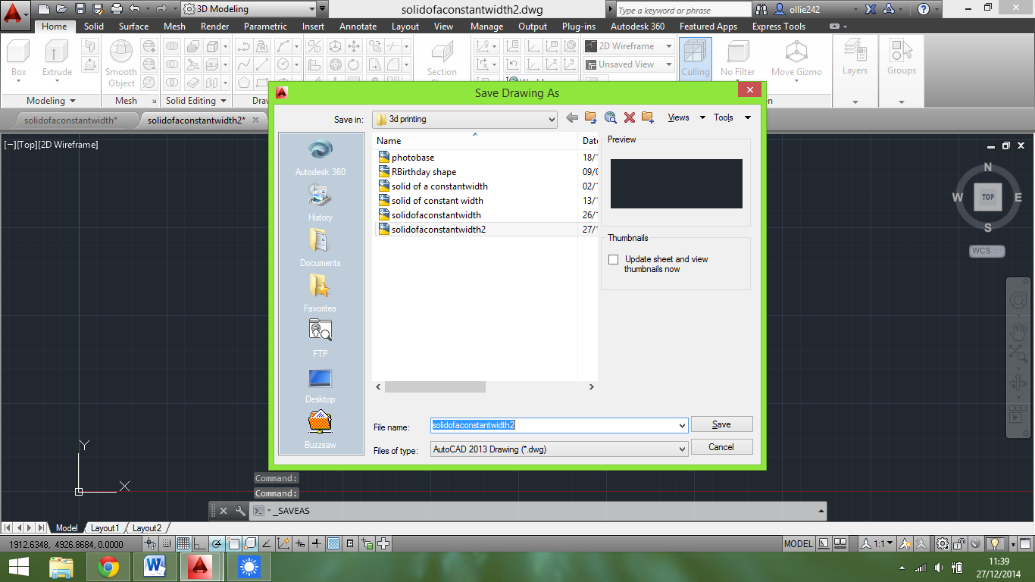This screenshot has width=1035, height=582.
Task: Click the file list horizontal scrollbar thumb
Action: pyautogui.click(x=435, y=386)
